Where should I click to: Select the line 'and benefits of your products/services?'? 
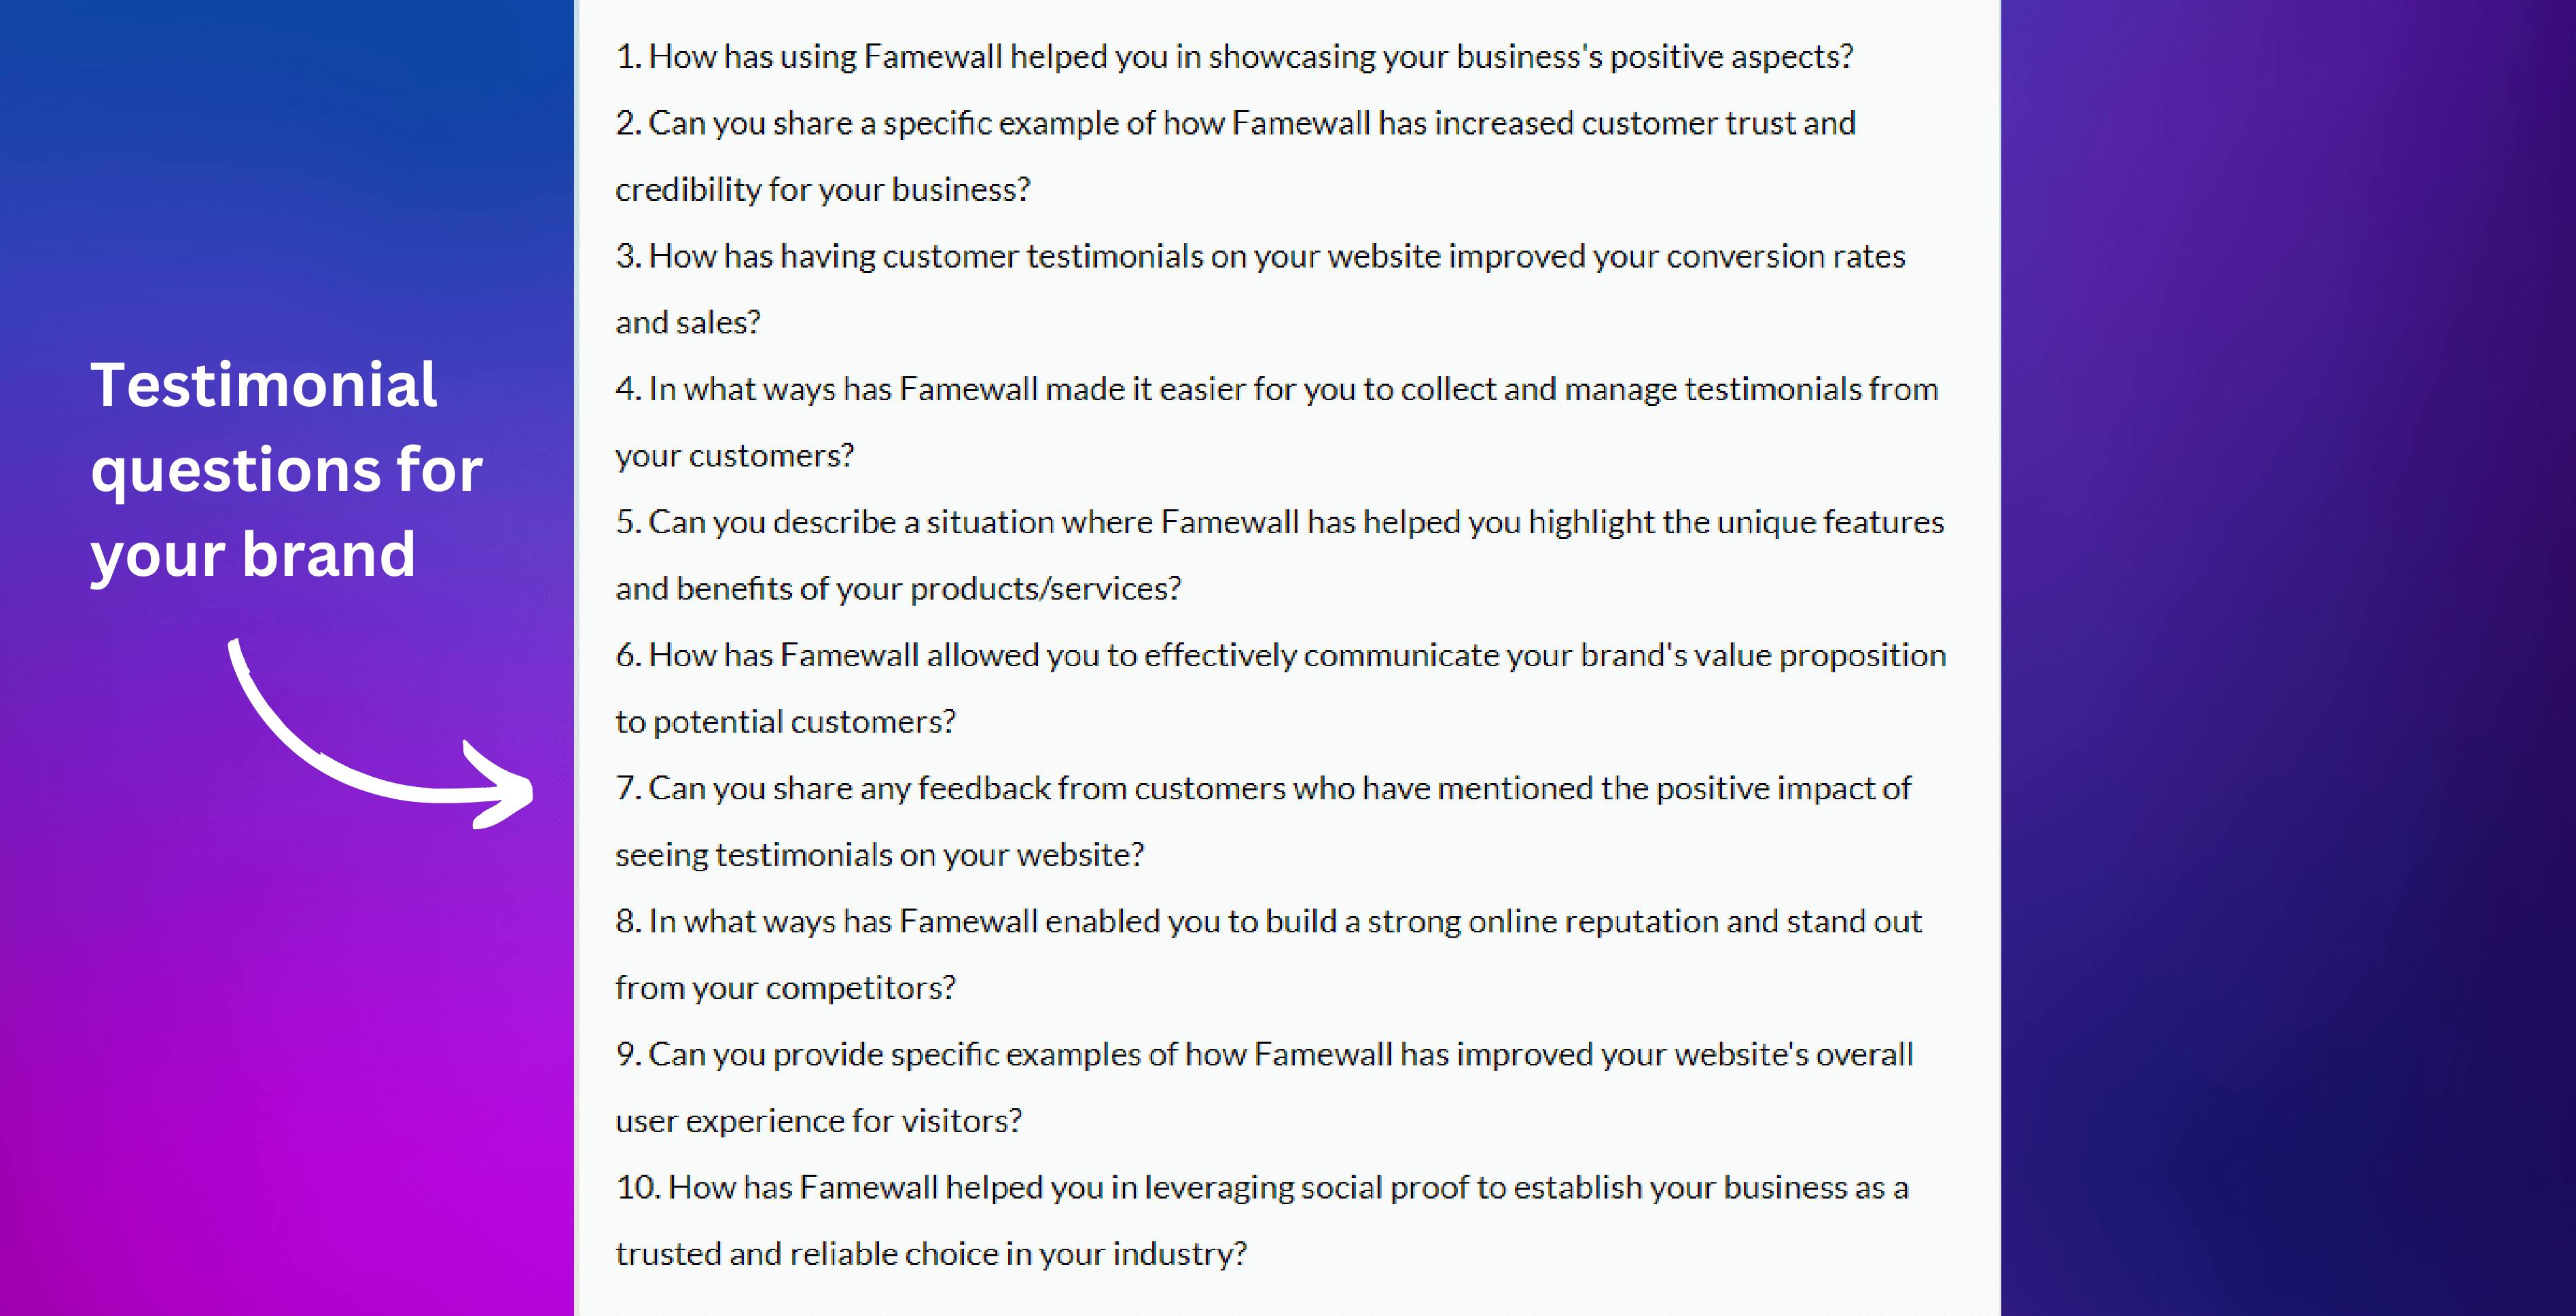tap(898, 589)
